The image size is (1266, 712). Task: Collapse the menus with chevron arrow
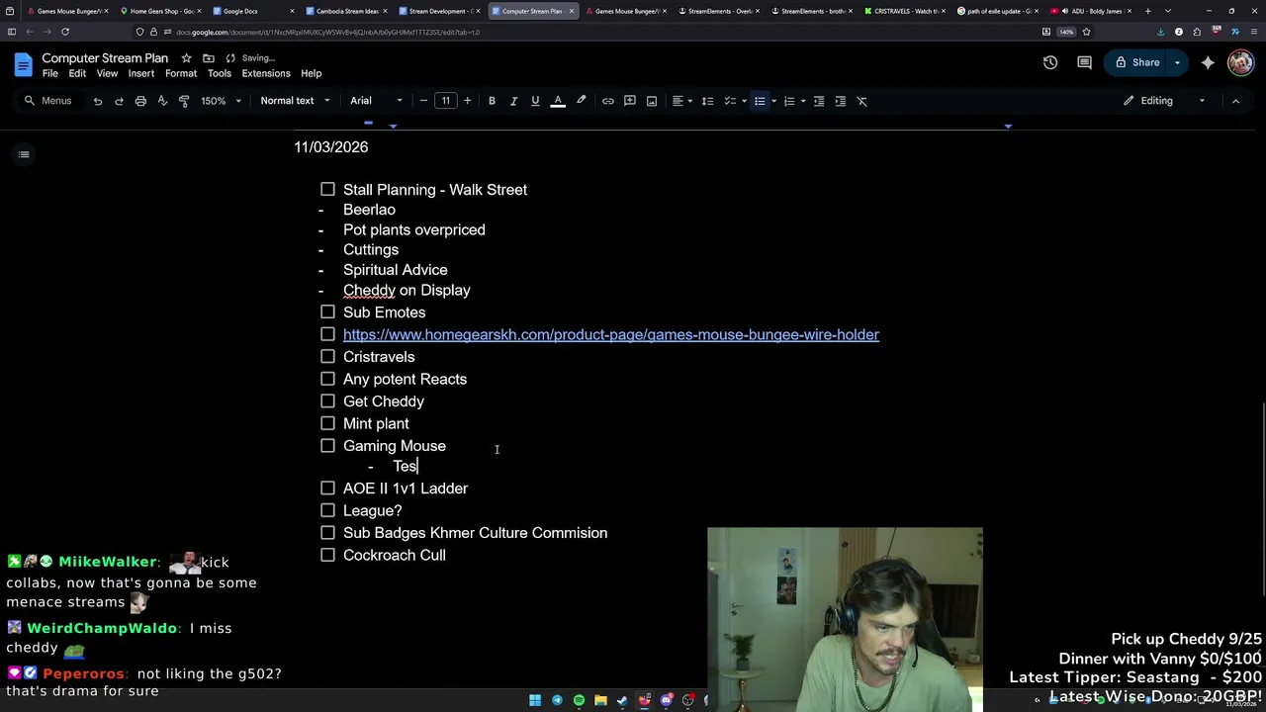[1235, 101]
